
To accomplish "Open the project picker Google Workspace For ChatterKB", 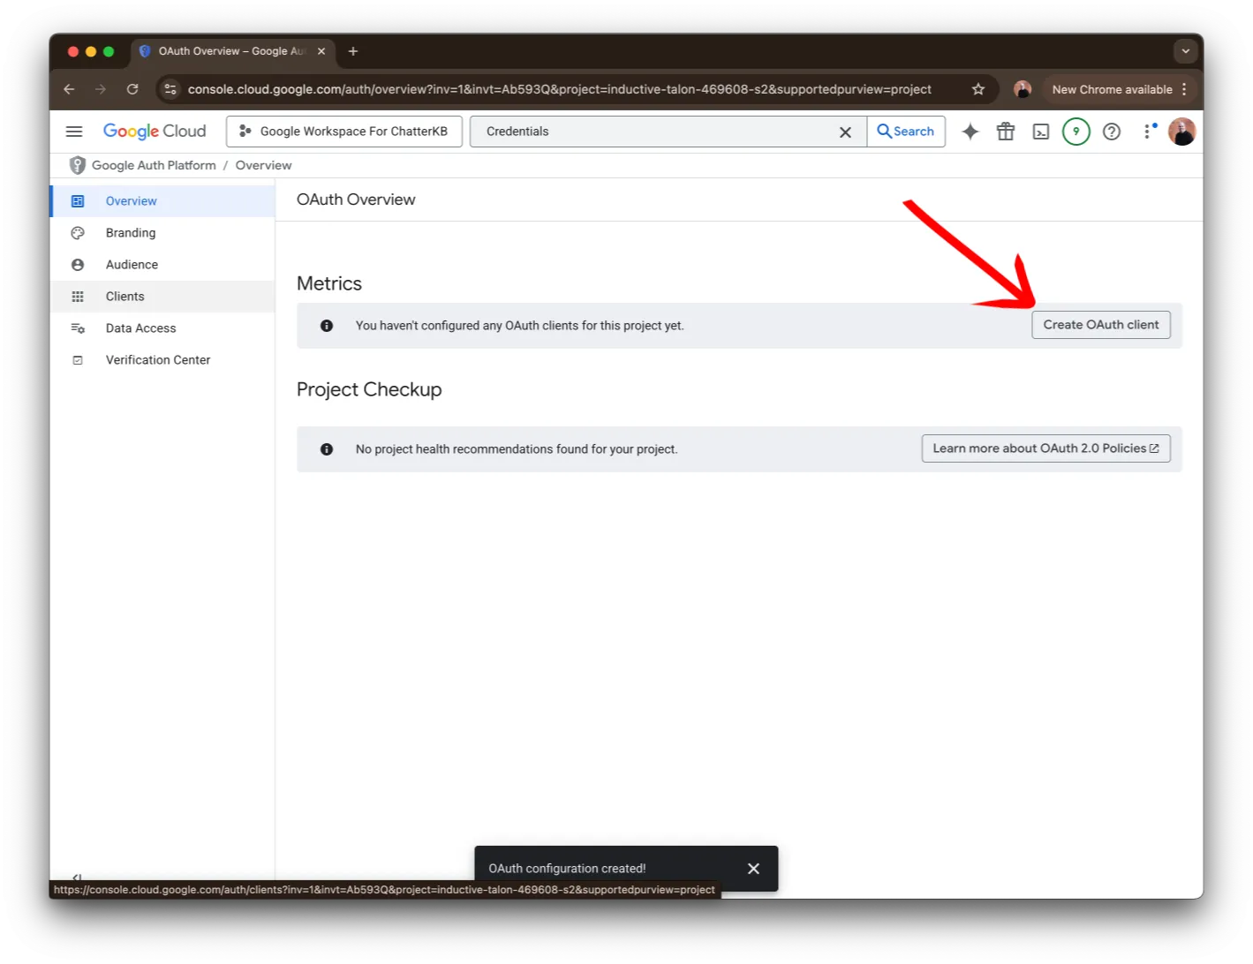I will (344, 132).
